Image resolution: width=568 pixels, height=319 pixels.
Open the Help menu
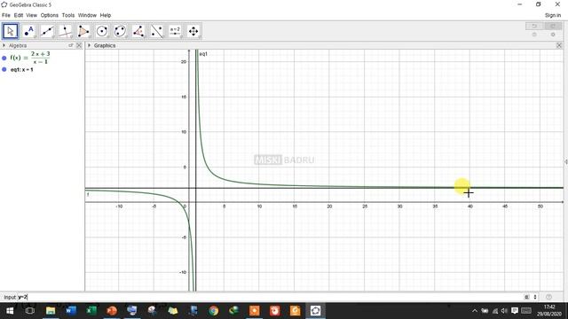(x=106, y=15)
